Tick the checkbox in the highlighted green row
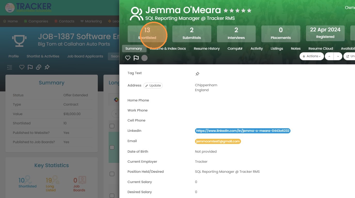 point(112,147)
